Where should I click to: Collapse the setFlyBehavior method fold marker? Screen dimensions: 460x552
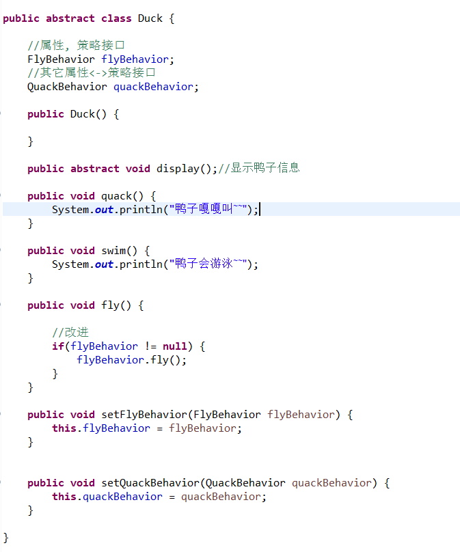click(1, 415)
